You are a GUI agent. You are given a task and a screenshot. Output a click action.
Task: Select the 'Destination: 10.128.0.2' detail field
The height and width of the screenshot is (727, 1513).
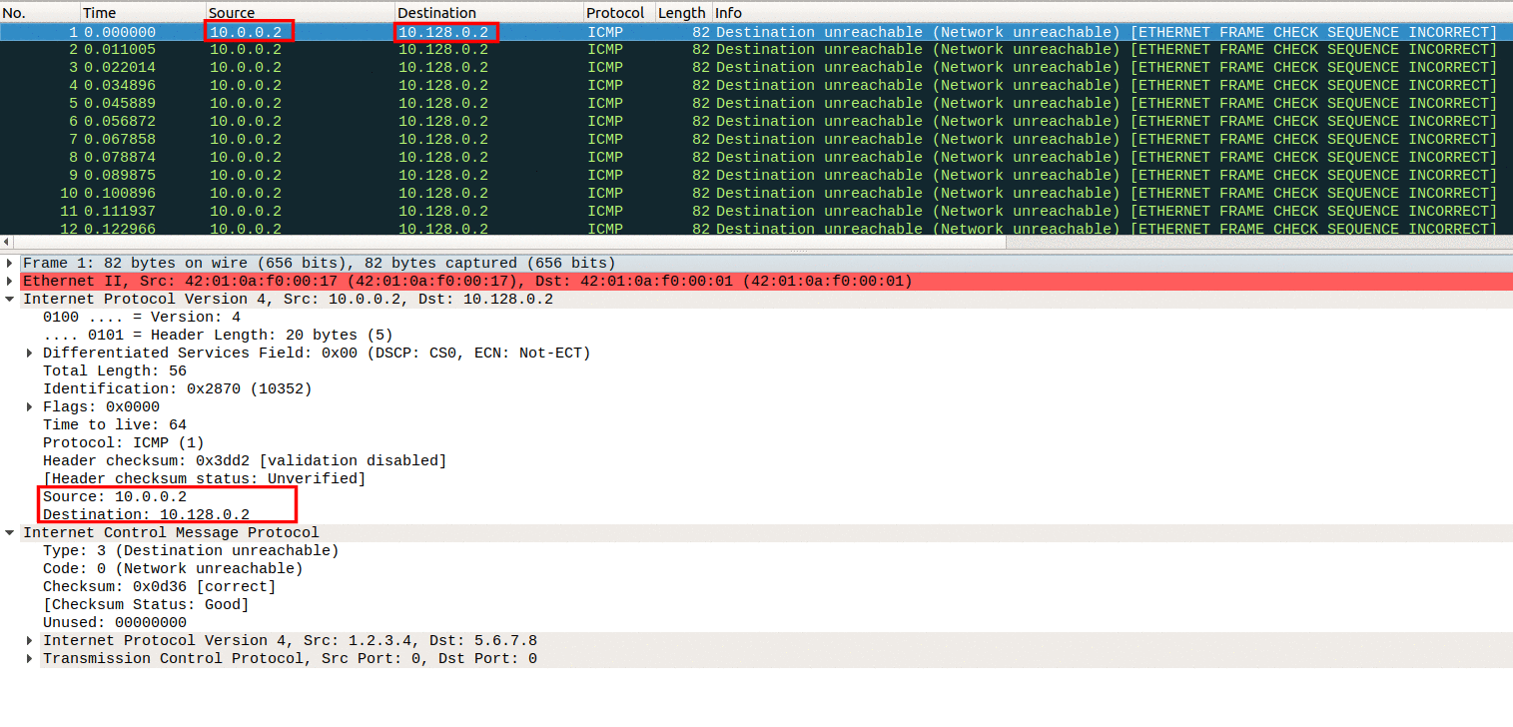tap(146, 515)
